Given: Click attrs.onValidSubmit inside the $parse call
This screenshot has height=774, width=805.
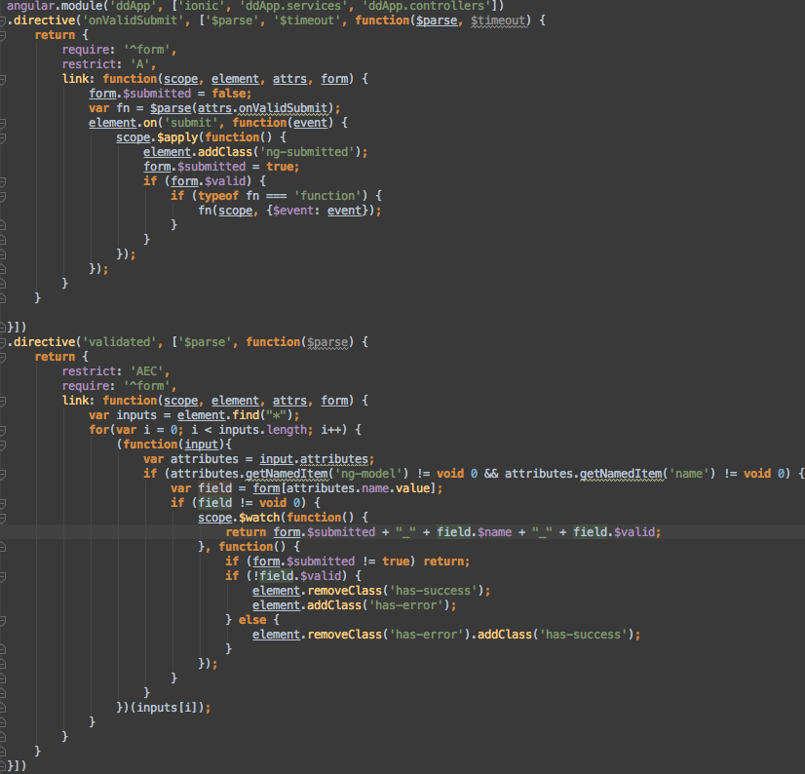Looking at the screenshot, I should [262, 108].
